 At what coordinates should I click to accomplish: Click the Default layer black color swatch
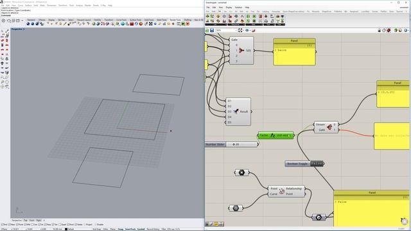coord(66,229)
